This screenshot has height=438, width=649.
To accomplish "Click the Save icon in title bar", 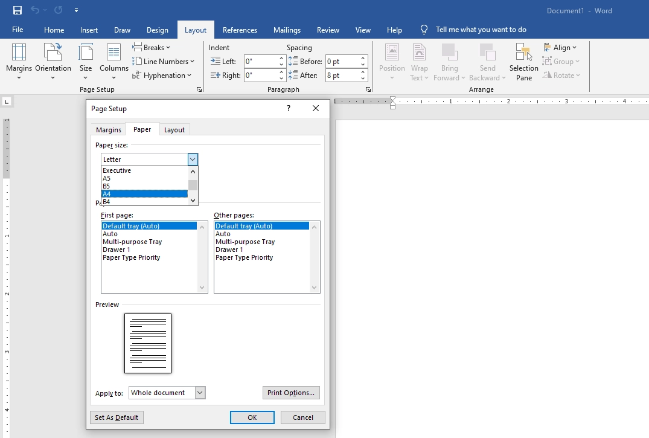I will click(x=18, y=10).
